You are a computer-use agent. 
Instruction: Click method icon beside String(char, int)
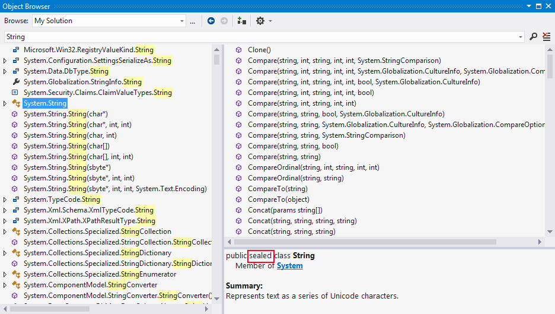click(14, 135)
